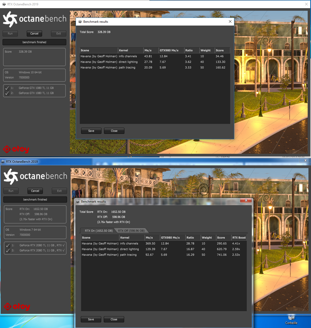Click Ms/s column header in top table

click(x=151, y=50)
